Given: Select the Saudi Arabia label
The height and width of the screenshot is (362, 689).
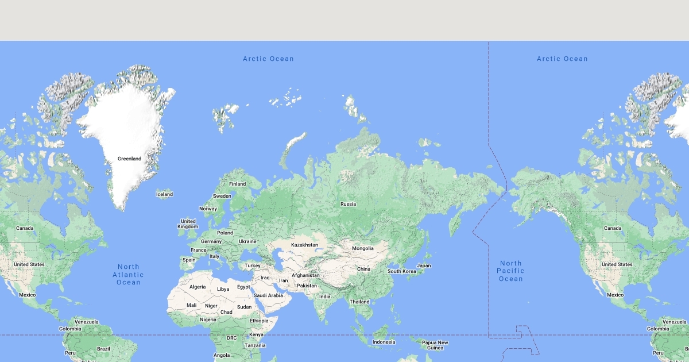Looking at the screenshot, I should pos(269,295).
